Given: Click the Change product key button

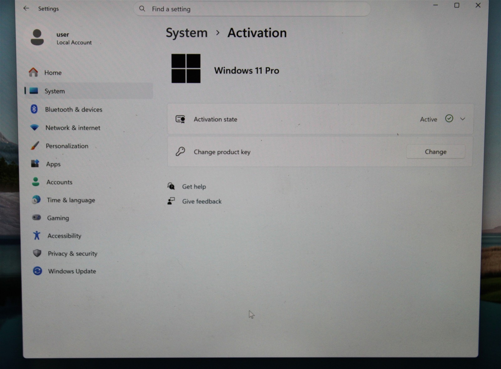Looking at the screenshot, I should click(436, 152).
